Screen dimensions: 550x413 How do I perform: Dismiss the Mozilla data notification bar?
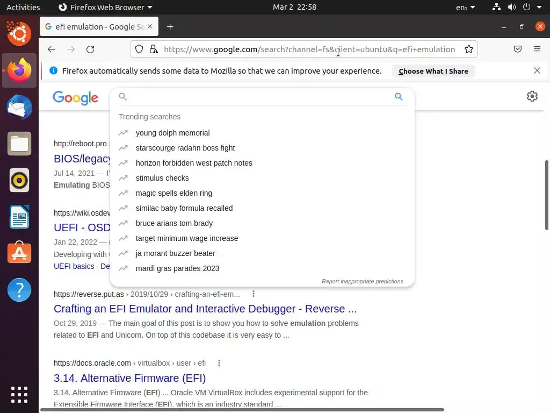click(537, 70)
